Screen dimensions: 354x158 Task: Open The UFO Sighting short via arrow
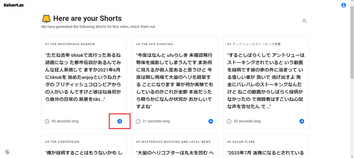point(211,122)
